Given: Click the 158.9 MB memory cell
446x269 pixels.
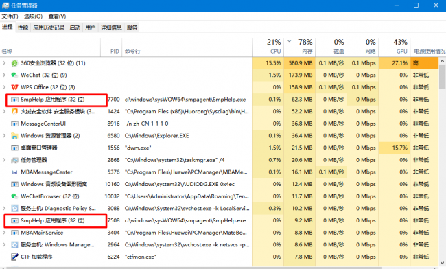Looking at the screenshot, I should (300, 87).
